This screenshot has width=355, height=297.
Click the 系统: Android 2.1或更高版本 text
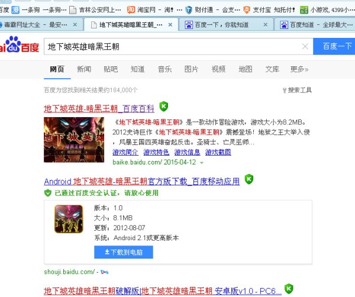tap(136, 238)
